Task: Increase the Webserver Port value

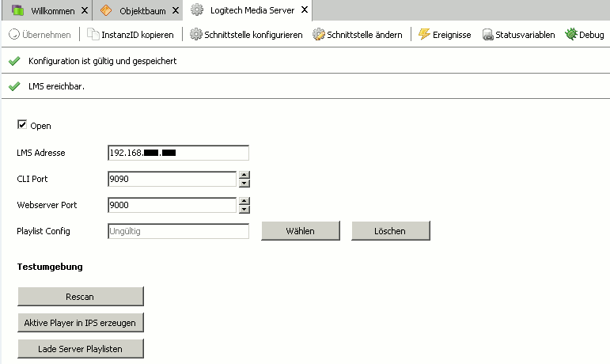Action: (244, 201)
